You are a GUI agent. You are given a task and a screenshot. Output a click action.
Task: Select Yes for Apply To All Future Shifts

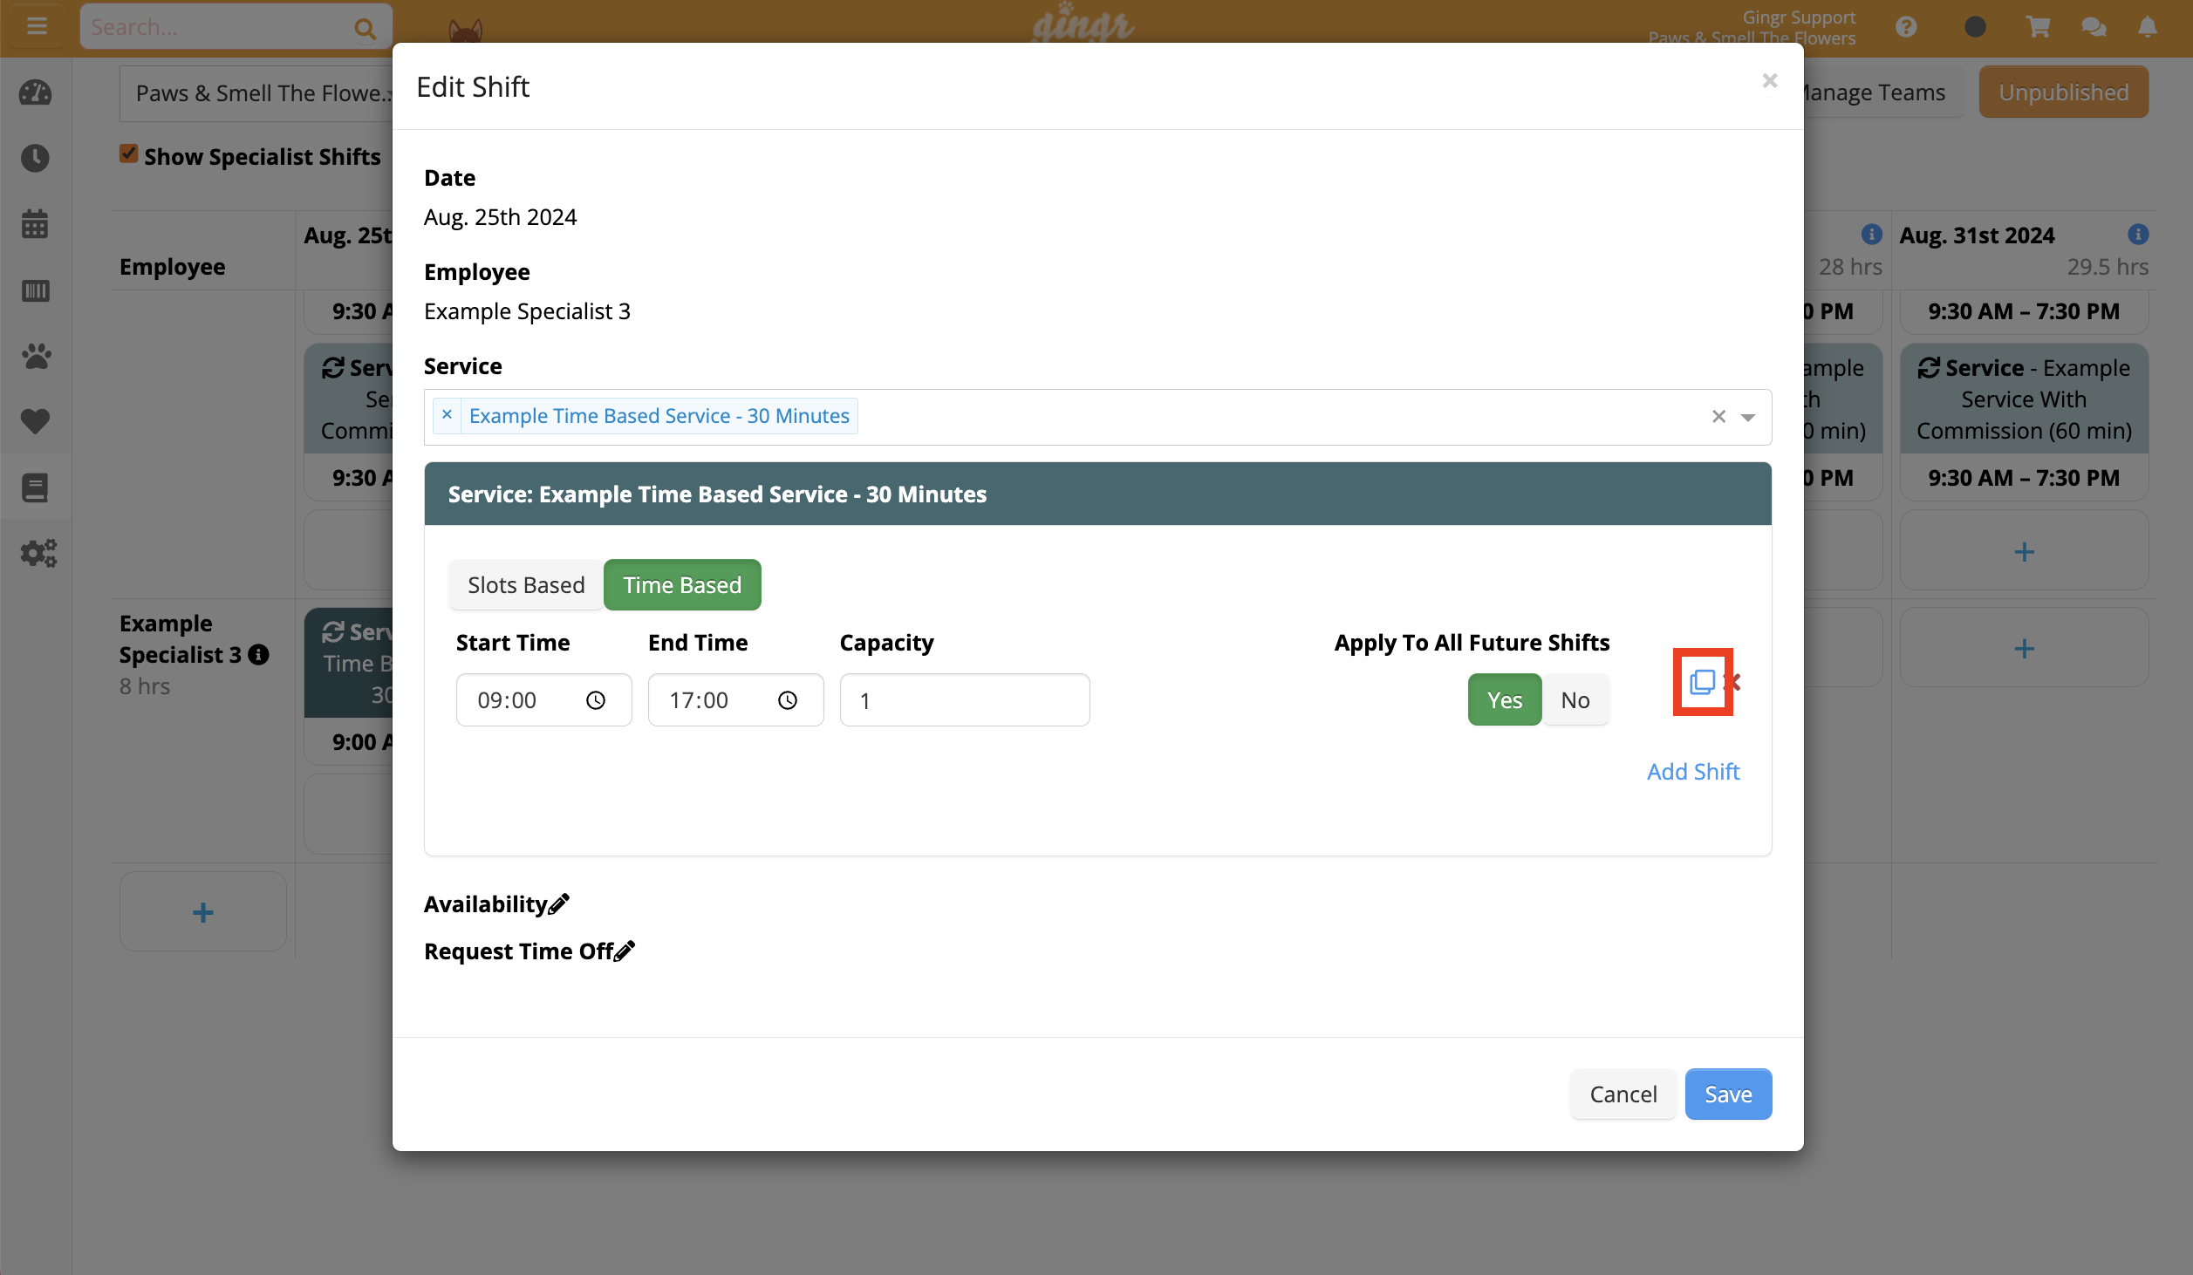point(1505,700)
